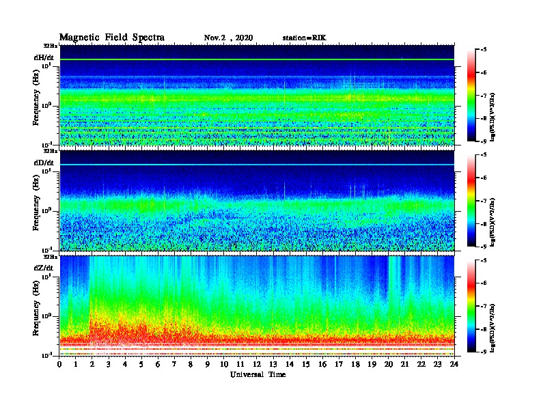This screenshot has width=541, height=418.
Task: Click inside the dZ/dt spectrogram plot
Action: pyautogui.click(x=257, y=306)
